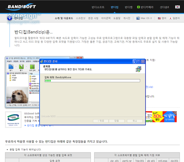This screenshot has width=184, height=162.
Task: Click the 60% 할인 advertisement banner
Action: pyautogui.click(x=161, y=117)
